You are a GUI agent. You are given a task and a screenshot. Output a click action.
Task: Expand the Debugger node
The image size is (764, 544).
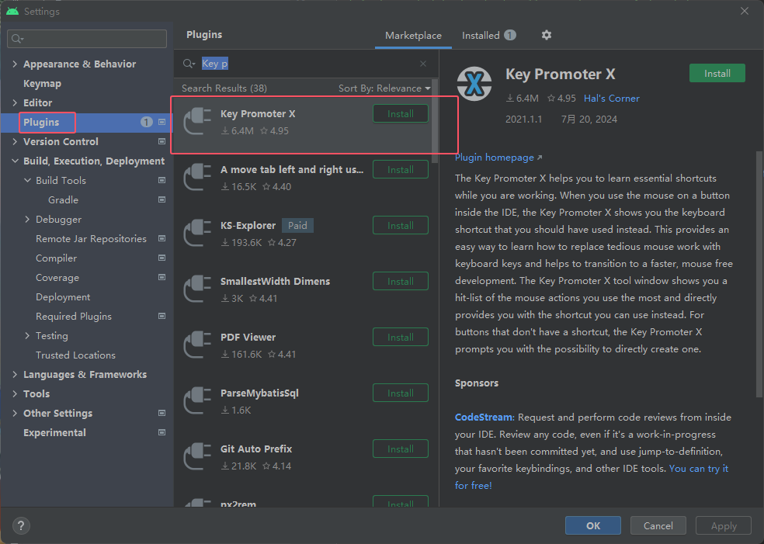pyautogui.click(x=27, y=219)
